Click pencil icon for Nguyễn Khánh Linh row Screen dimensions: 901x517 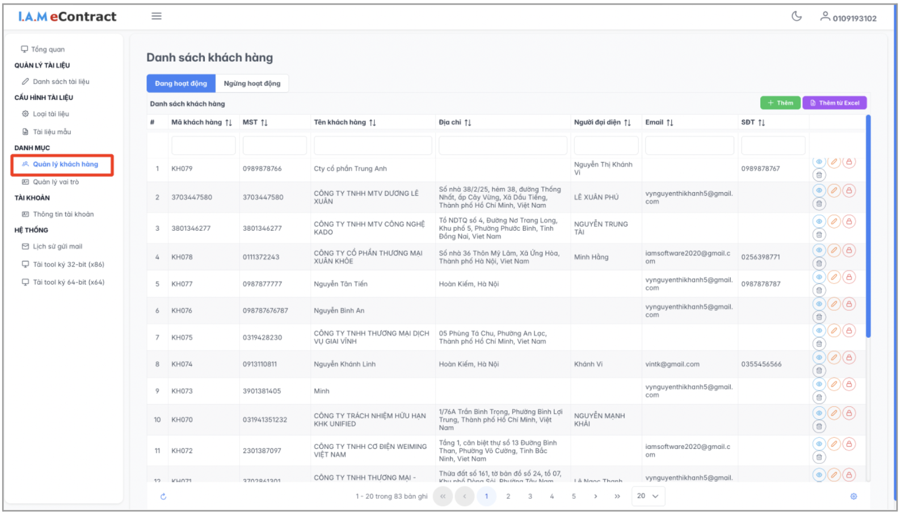tap(833, 357)
